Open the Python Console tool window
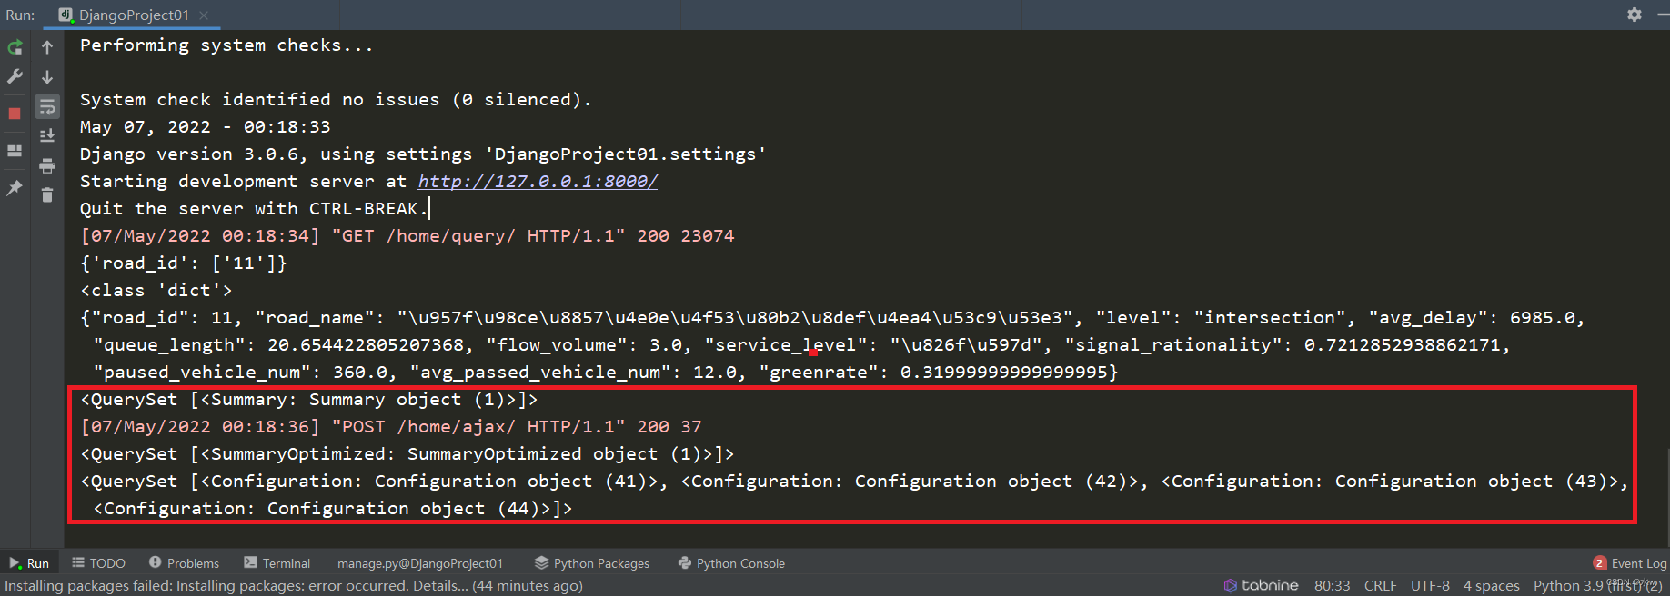The image size is (1670, 596). (x=731, y=563)
